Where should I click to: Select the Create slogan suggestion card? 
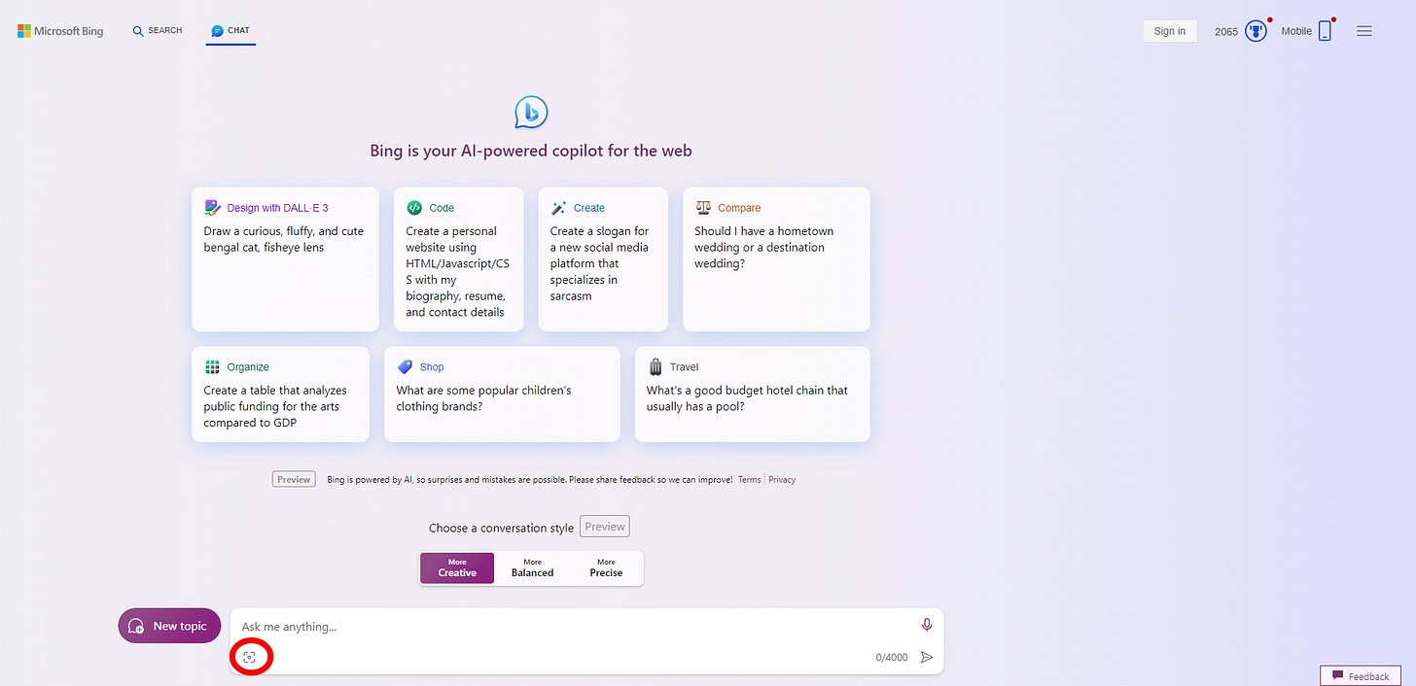603,259
